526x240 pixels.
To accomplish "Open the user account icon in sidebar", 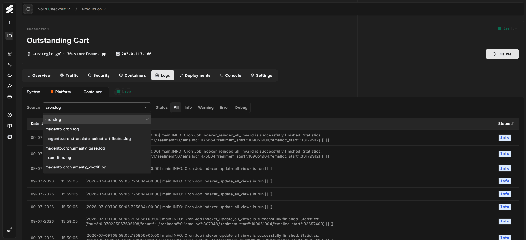I will pyautogui.click(x=10, y=65).
